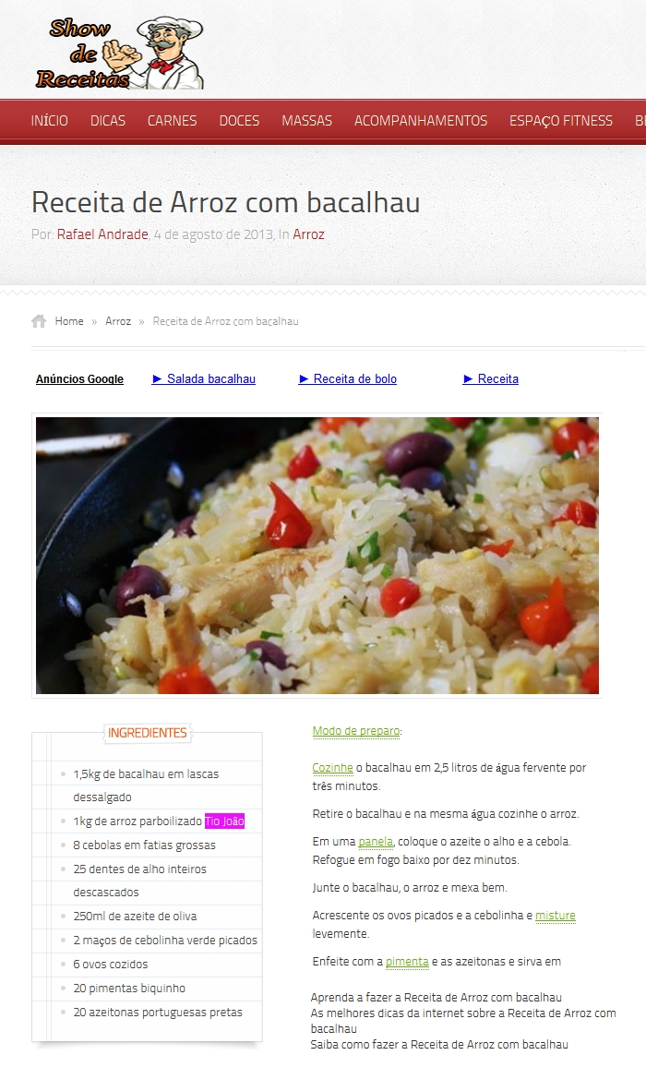Select MASSAS in the navigation bar

[x=306, y=120]
